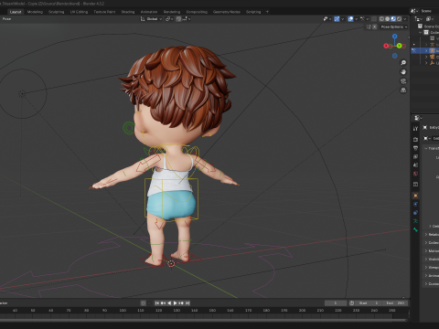
Task: Add a new workspace with plus button
Action: (x=267, y=12)
